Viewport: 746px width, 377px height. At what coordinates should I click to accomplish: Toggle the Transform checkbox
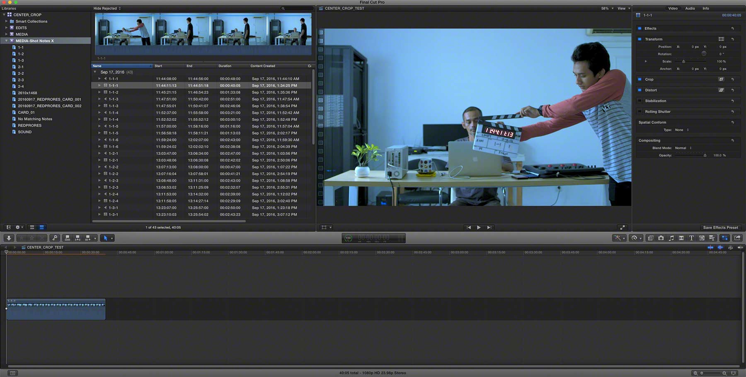(639, 39)
